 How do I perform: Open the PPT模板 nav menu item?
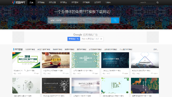click(x=41, y=2)
